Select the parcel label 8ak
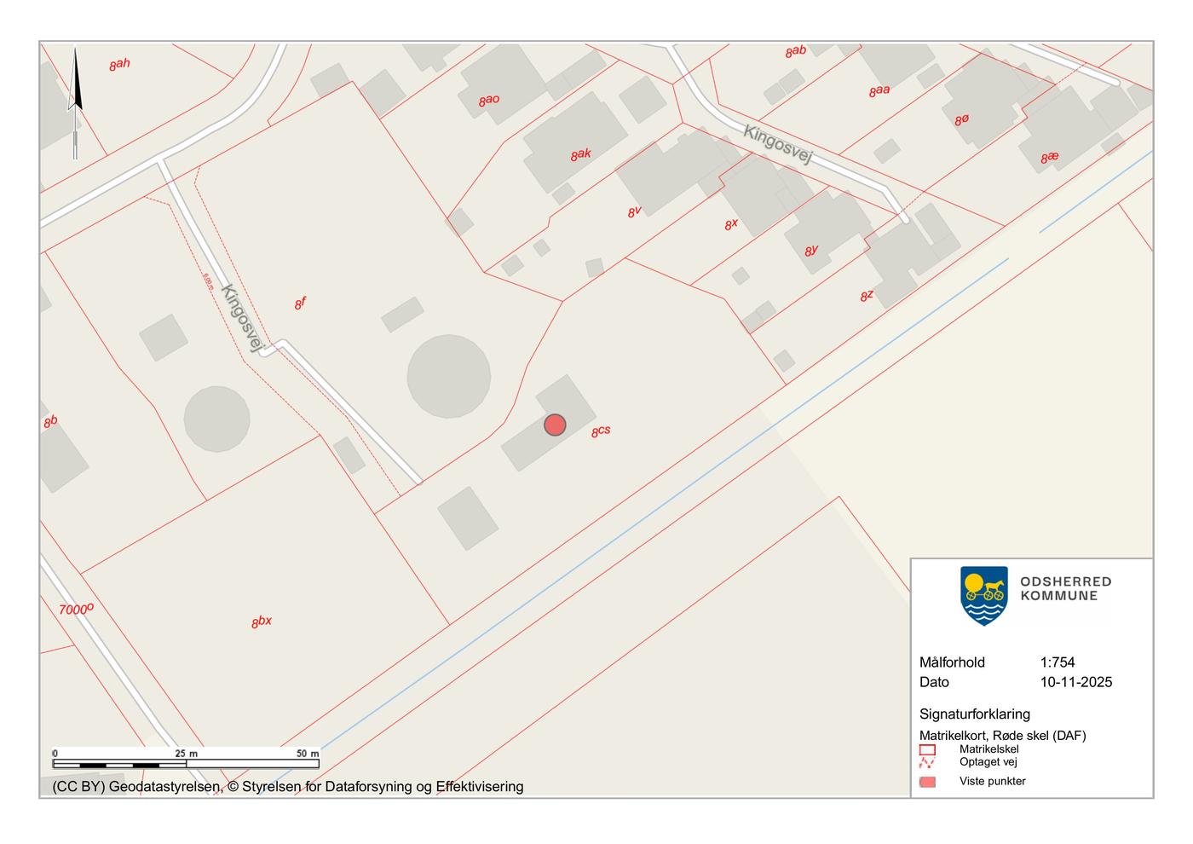 point(580,155)
